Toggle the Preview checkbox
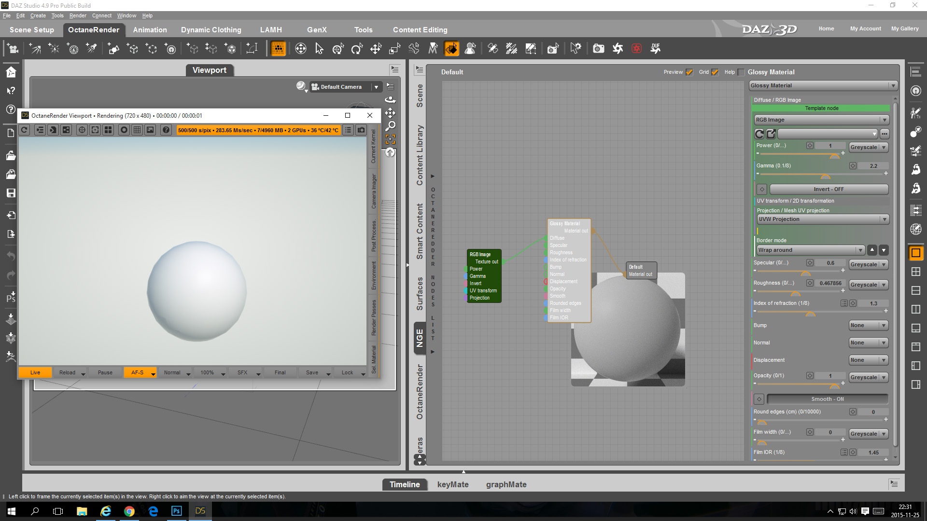 pos(689,72)
